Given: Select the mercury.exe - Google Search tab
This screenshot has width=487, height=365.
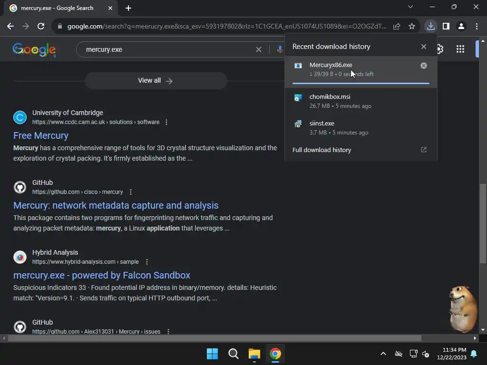Looking at the screenshot, I should (x=60, y=8).
